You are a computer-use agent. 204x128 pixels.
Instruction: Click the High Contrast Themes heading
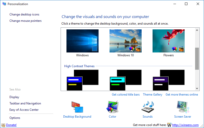[79, 66]
